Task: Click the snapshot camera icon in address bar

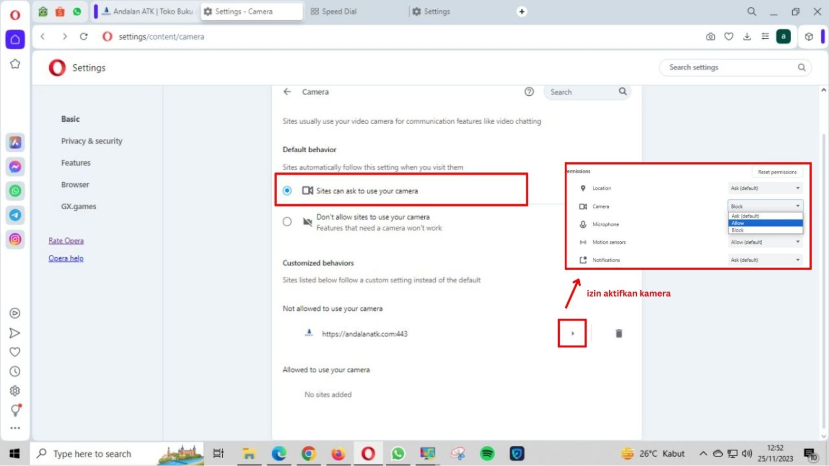Action: pos(710,37)
